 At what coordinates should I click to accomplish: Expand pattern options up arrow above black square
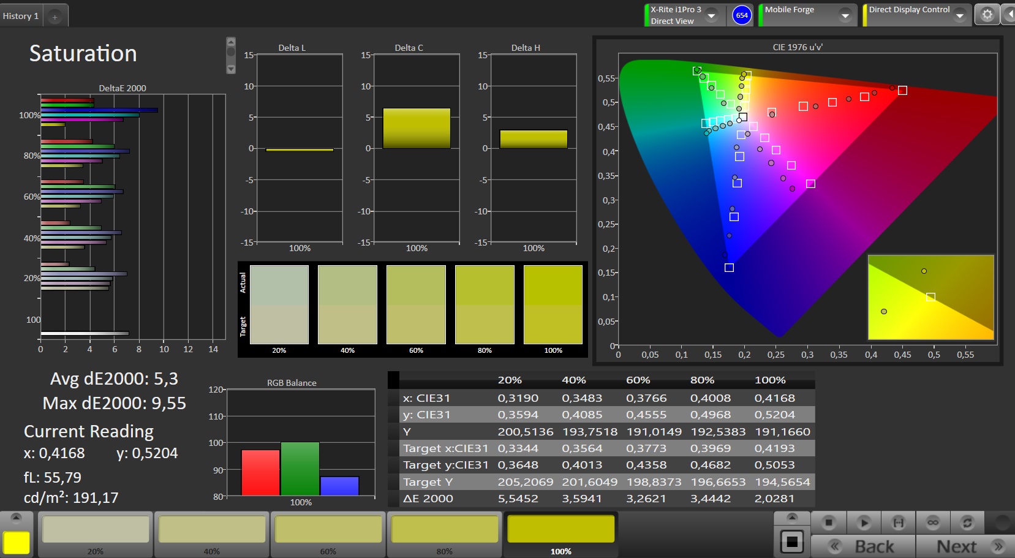pyautogui.click(x=791, y=518)
